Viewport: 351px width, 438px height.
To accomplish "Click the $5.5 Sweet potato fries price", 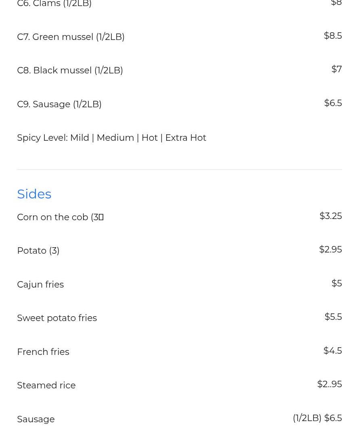I will (x=333, y=317).
